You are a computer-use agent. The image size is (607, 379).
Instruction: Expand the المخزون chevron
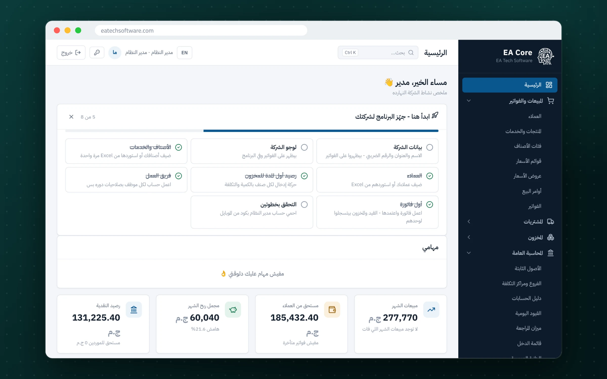(469, 237)
